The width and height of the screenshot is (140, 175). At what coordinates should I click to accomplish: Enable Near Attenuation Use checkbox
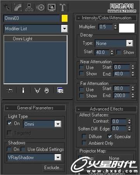[x=82, y=67]
